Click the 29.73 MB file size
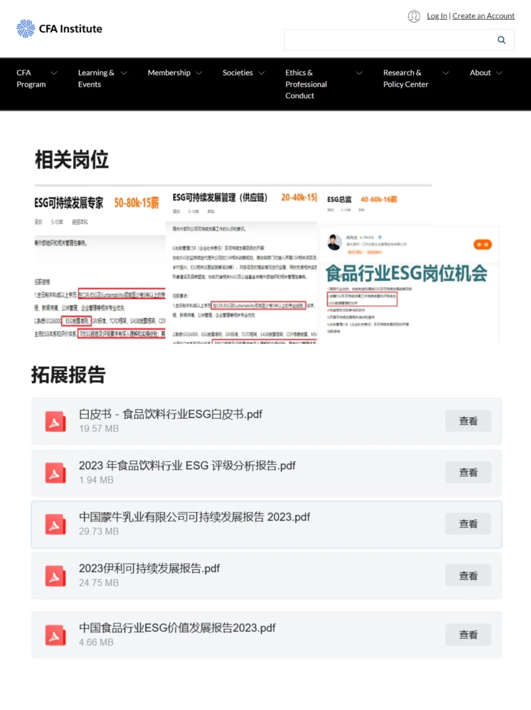 pos(99,531)
